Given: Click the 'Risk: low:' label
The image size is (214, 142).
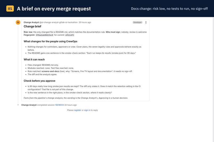Looking at the screenshot, I should (x=28, y=32).
